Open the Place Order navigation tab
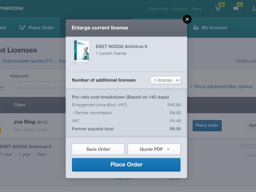The width and height of the screenshot is (256, 192). tap(36, 28)
